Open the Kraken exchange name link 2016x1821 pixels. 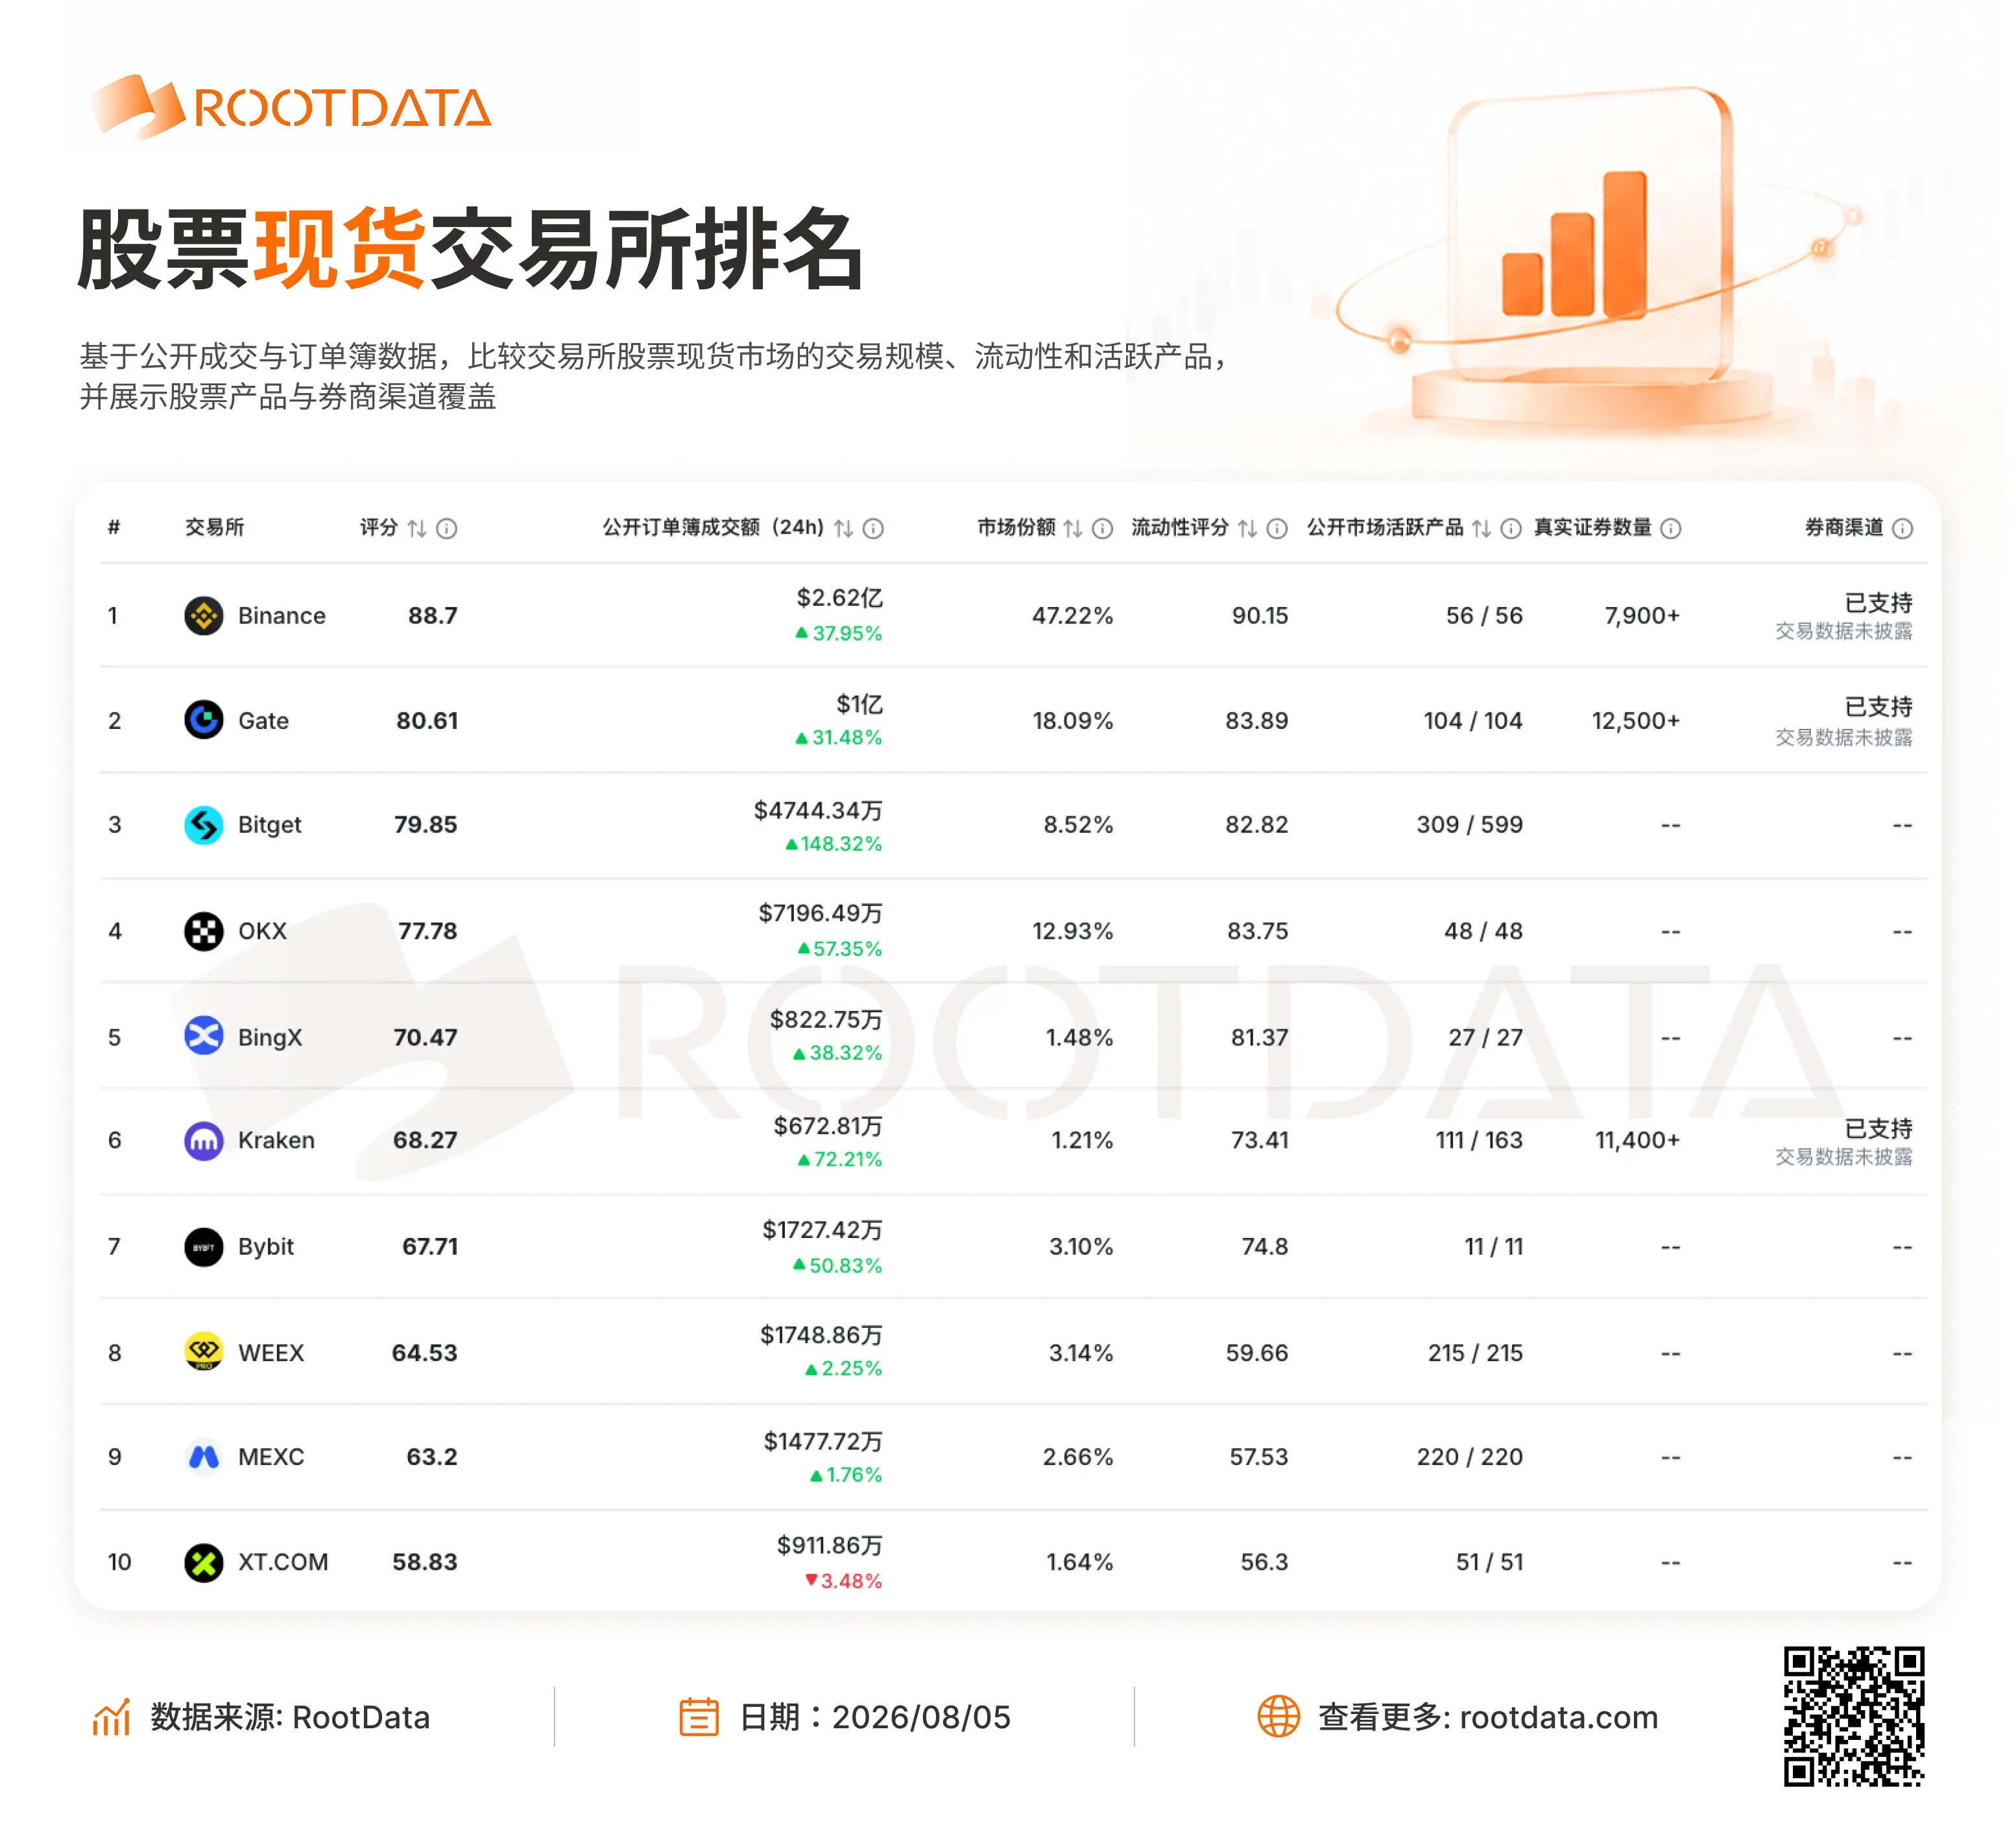pyautogui.click(x=276, y=1140)
